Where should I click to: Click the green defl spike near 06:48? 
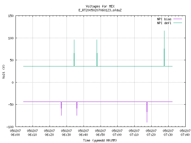point(97,53)
